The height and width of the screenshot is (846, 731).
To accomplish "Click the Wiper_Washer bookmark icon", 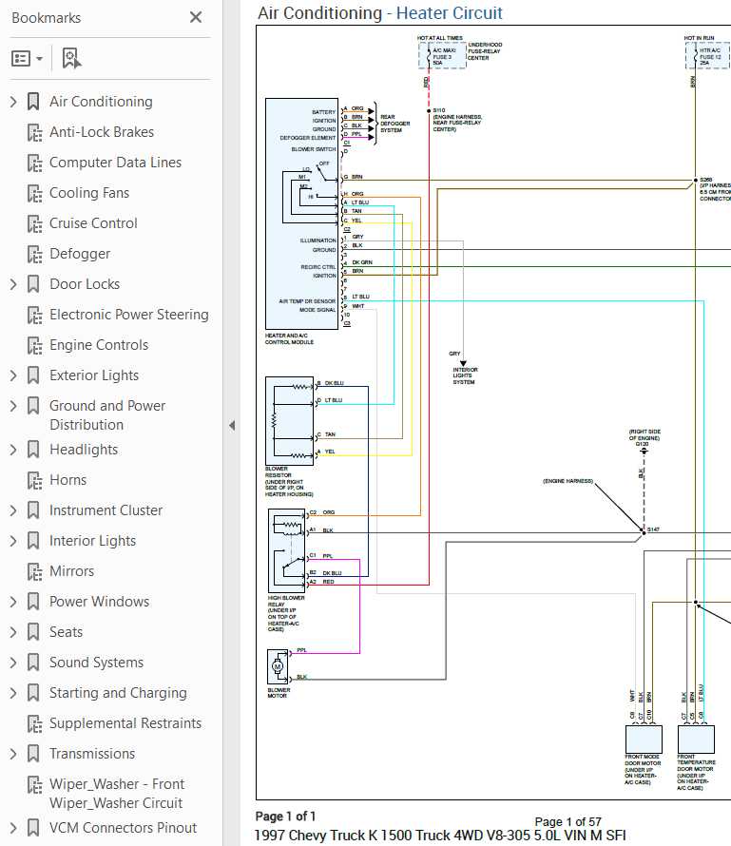I will pos(34,784).
